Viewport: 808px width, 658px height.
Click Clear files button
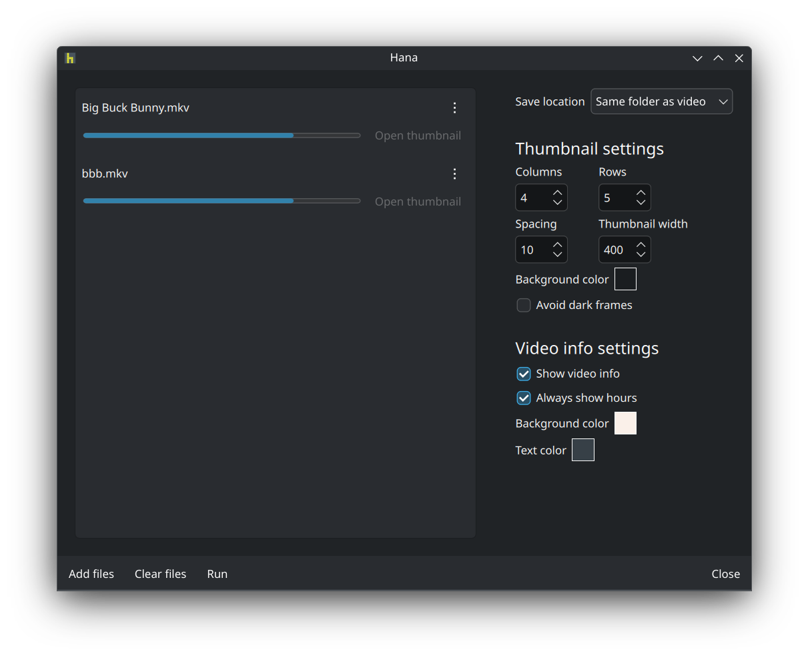point(160,574)
